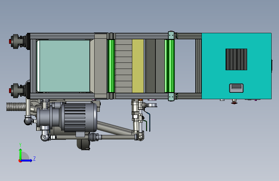This screenshot has width=279, height=181.
Task: Select the motor fan cover at bottom
Action: (x=83, y=145)
